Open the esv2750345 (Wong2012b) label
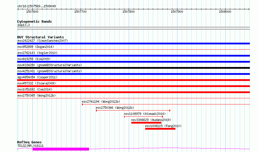The image size is (258, 152). tap(37, 95)
